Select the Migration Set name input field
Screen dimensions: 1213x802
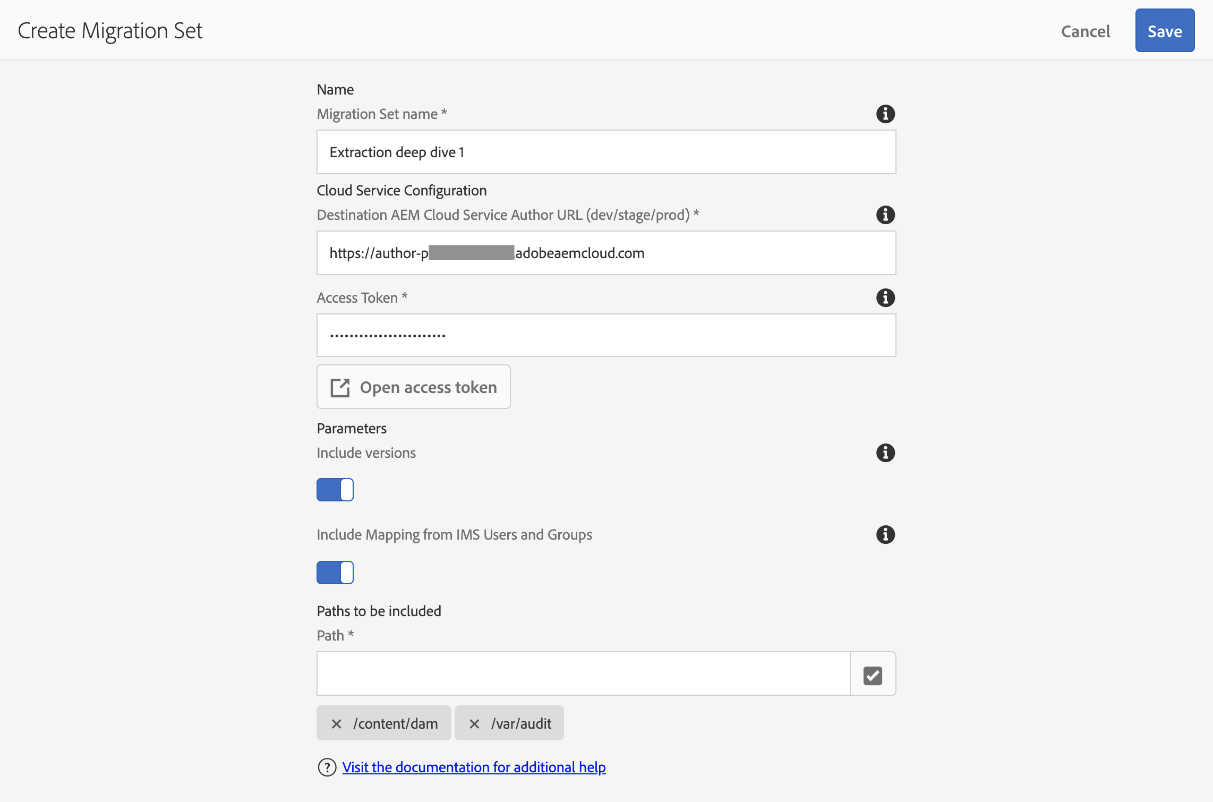(606, 151)
